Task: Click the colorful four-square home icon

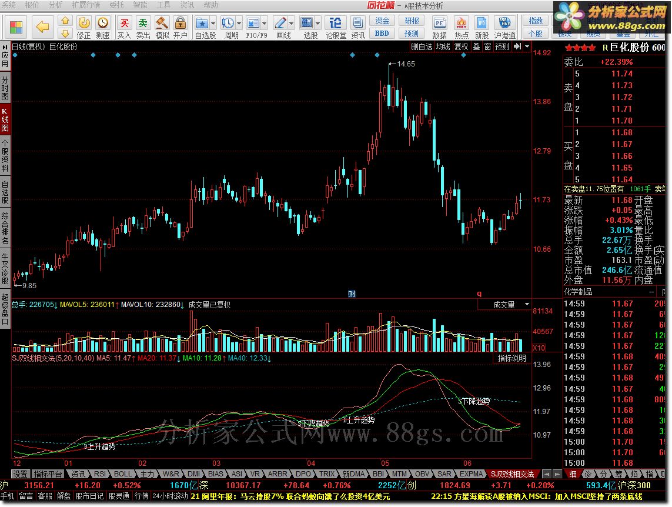Action: click(16, 27)
